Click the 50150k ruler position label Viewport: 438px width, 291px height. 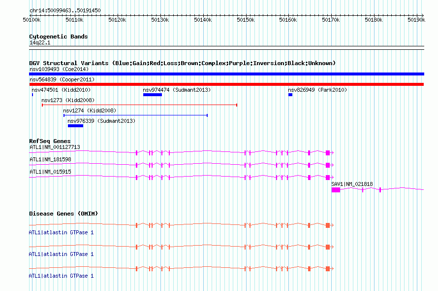click(246, 20)
